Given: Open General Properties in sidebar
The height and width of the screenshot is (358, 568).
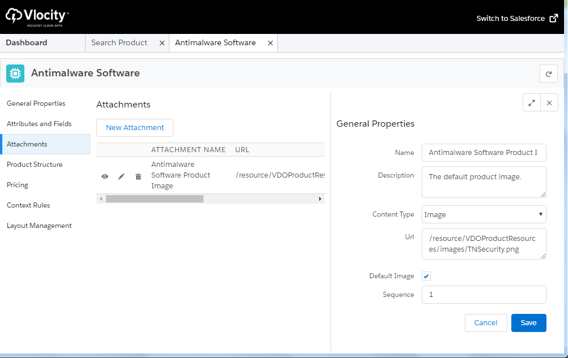Looking at the screenshot, I should [x=36, y=103].
